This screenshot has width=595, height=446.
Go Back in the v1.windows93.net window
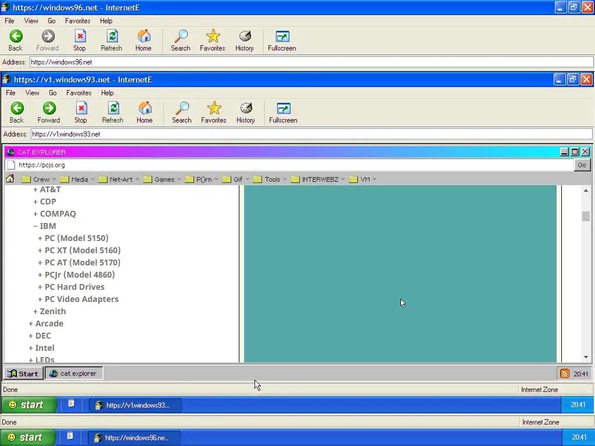[x=17, y=112]
